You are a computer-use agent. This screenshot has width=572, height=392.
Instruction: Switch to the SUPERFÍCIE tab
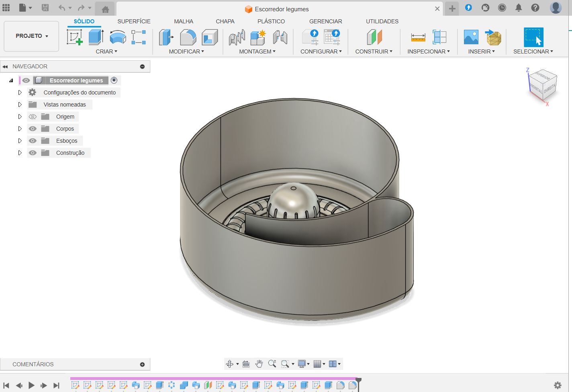(134, 21)
